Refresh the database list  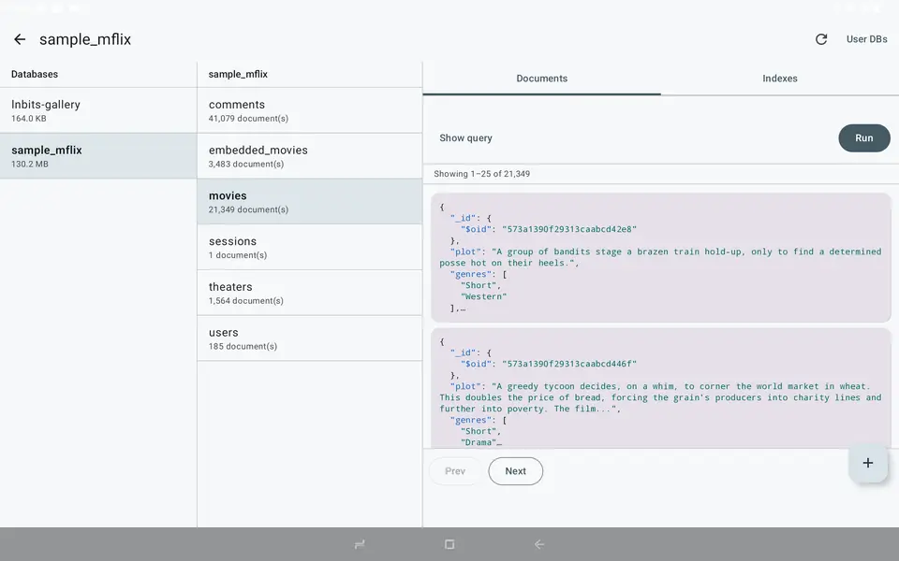[x=821, y=39]
